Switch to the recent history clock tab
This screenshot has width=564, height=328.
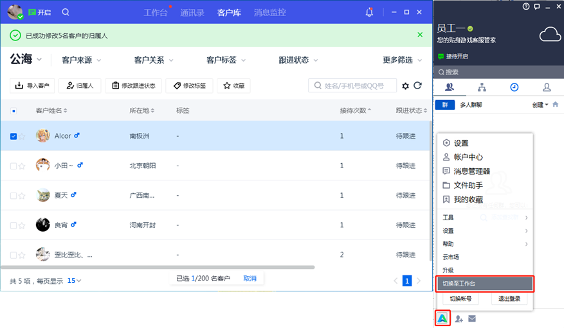[514, 87]
